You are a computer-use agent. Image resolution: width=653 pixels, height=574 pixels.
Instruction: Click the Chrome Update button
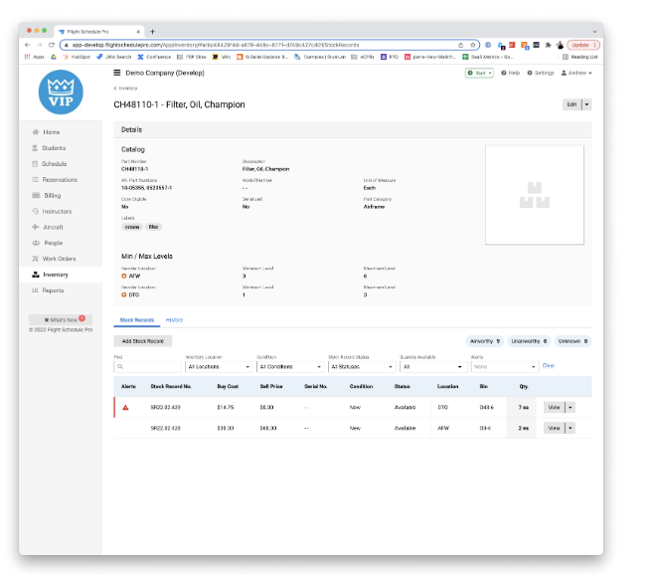(583, 45)
